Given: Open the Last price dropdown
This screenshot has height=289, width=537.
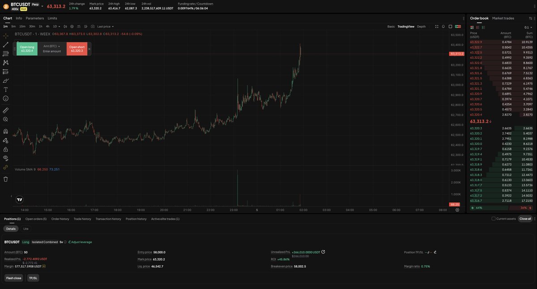Looking at the screenshot, I should pos(105,26).
